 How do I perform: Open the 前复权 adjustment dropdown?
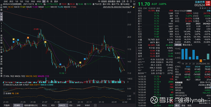[104, 2]
